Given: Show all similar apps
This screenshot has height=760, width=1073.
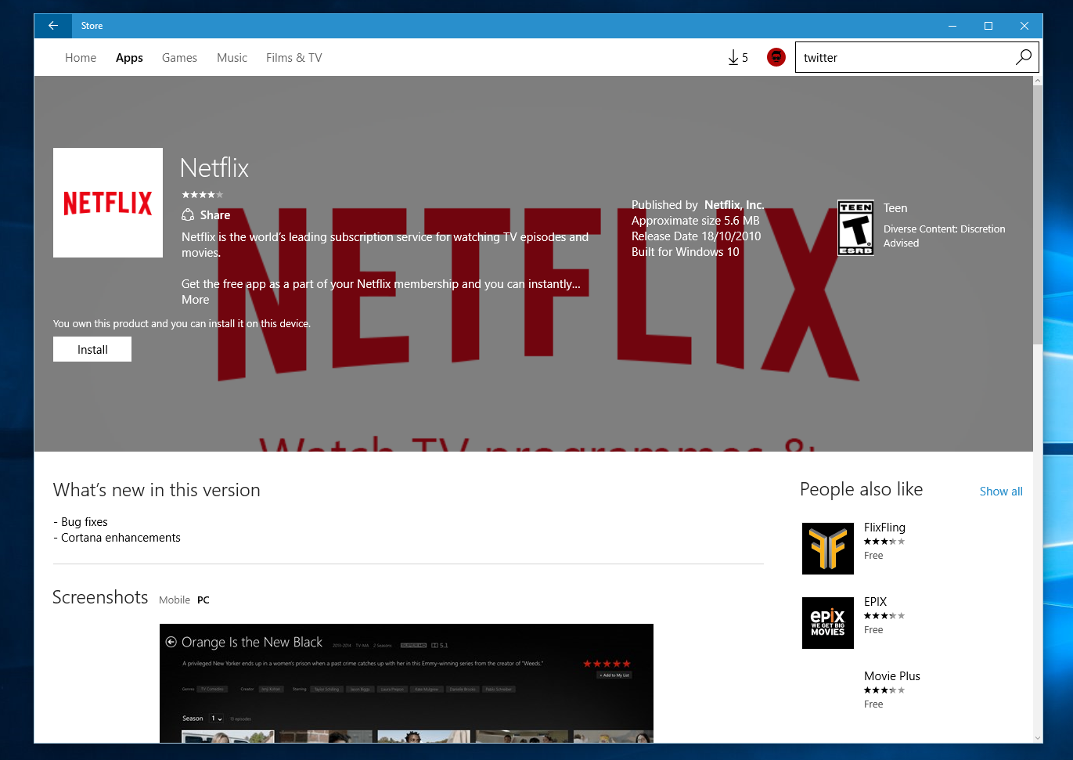Looking at the screenshot, I should click(1000, 492).
